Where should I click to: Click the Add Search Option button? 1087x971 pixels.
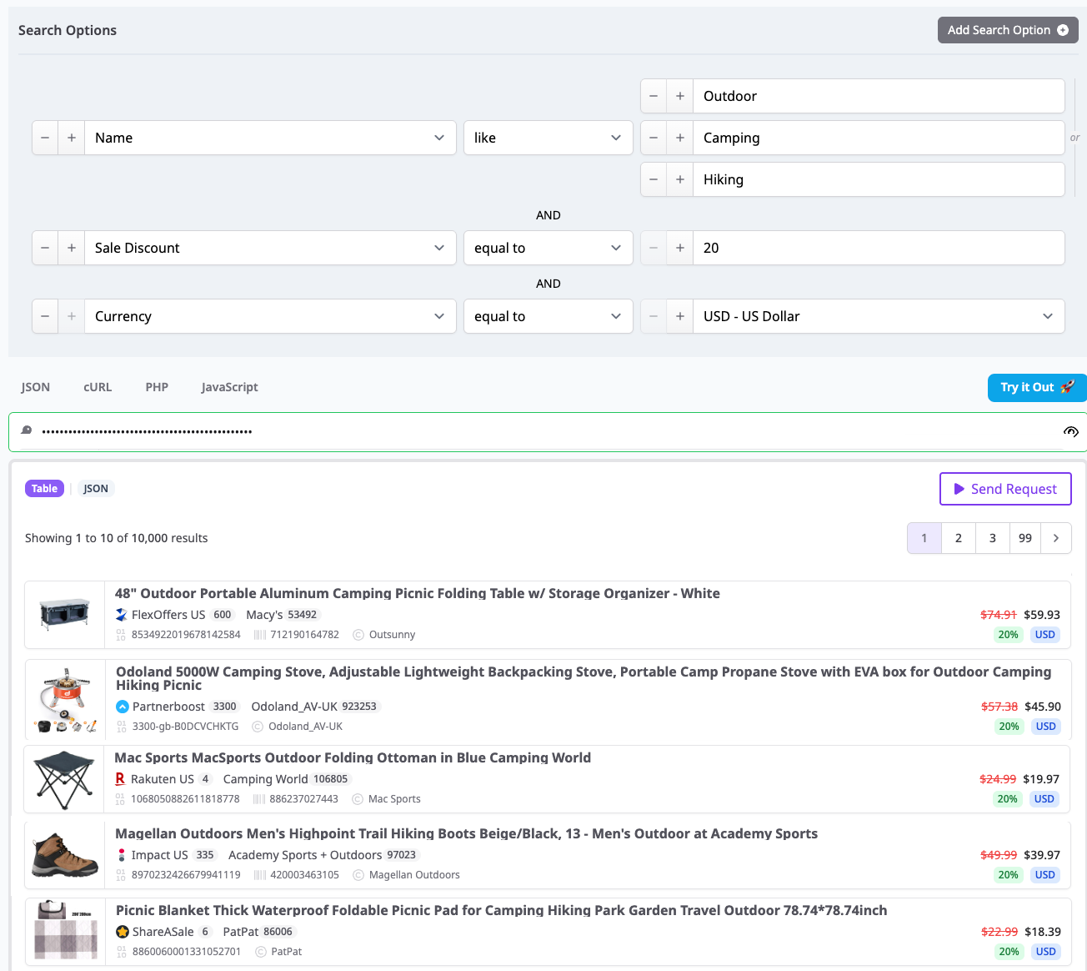(1008, 30)
